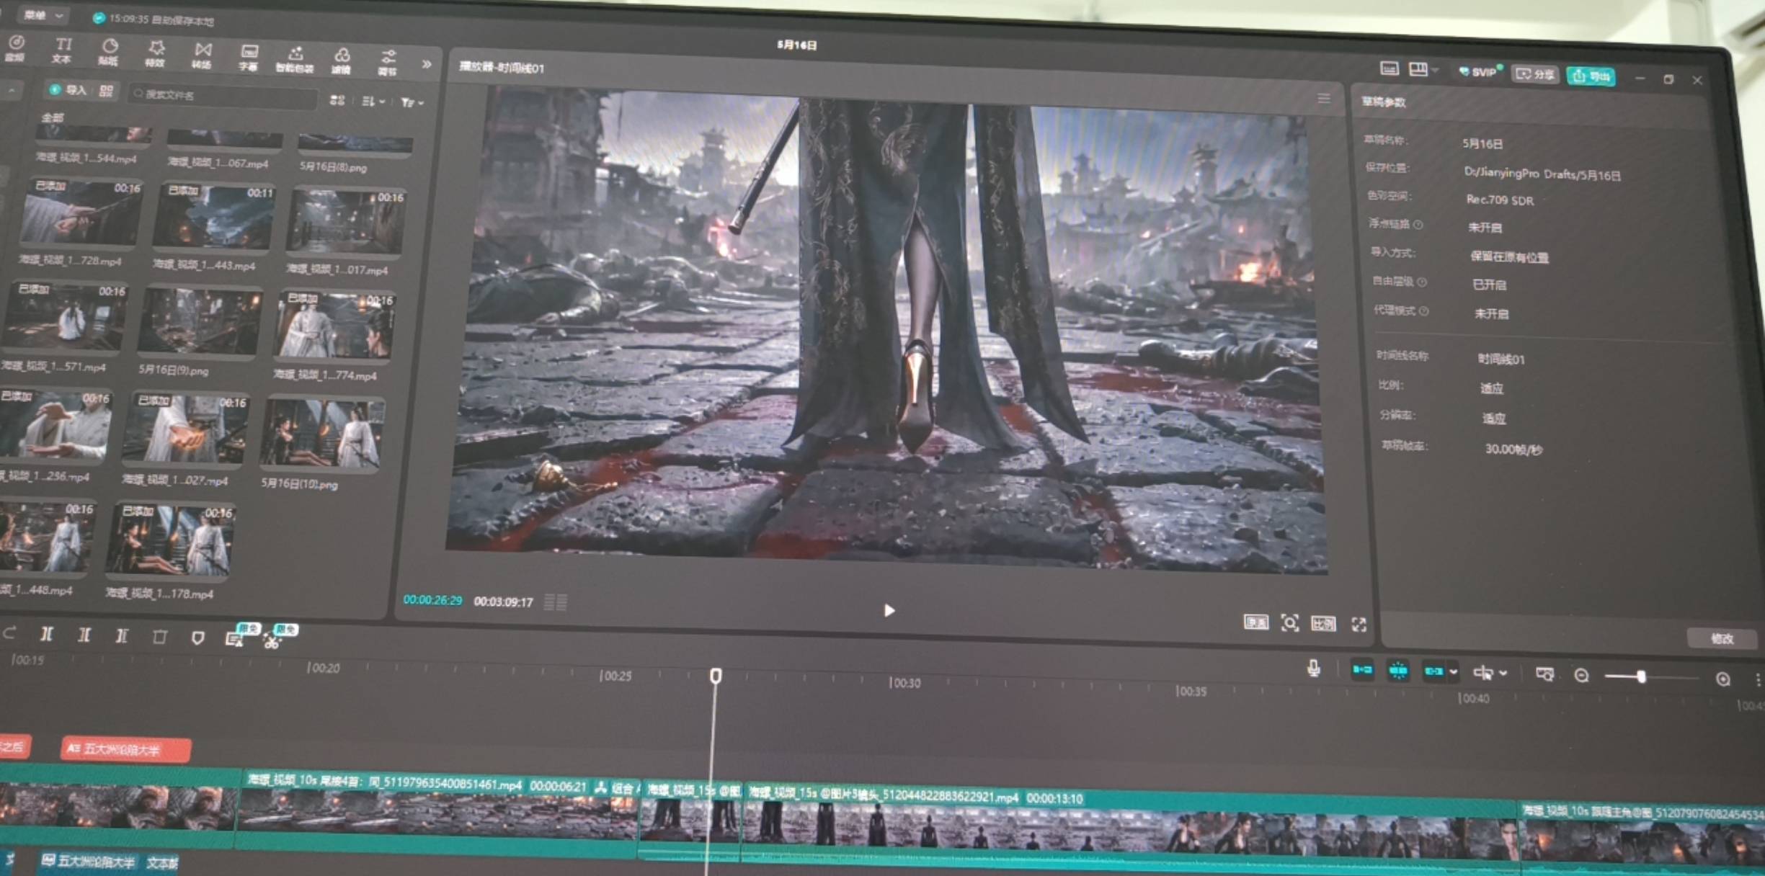The height and width of the screenshot is (876, 1765).
Task: Open the 贴纸 (Stickers) tab
Action: point(109,53)
